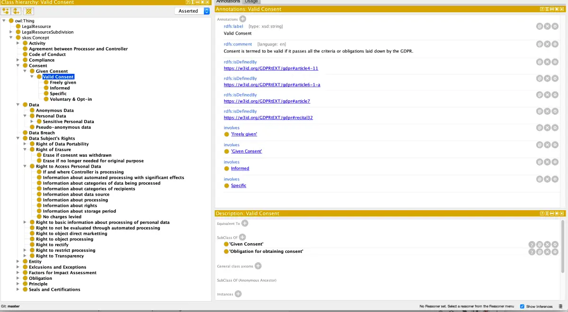
Task: Edit the involves Specific annotation
Action: (x=555, y=179)
